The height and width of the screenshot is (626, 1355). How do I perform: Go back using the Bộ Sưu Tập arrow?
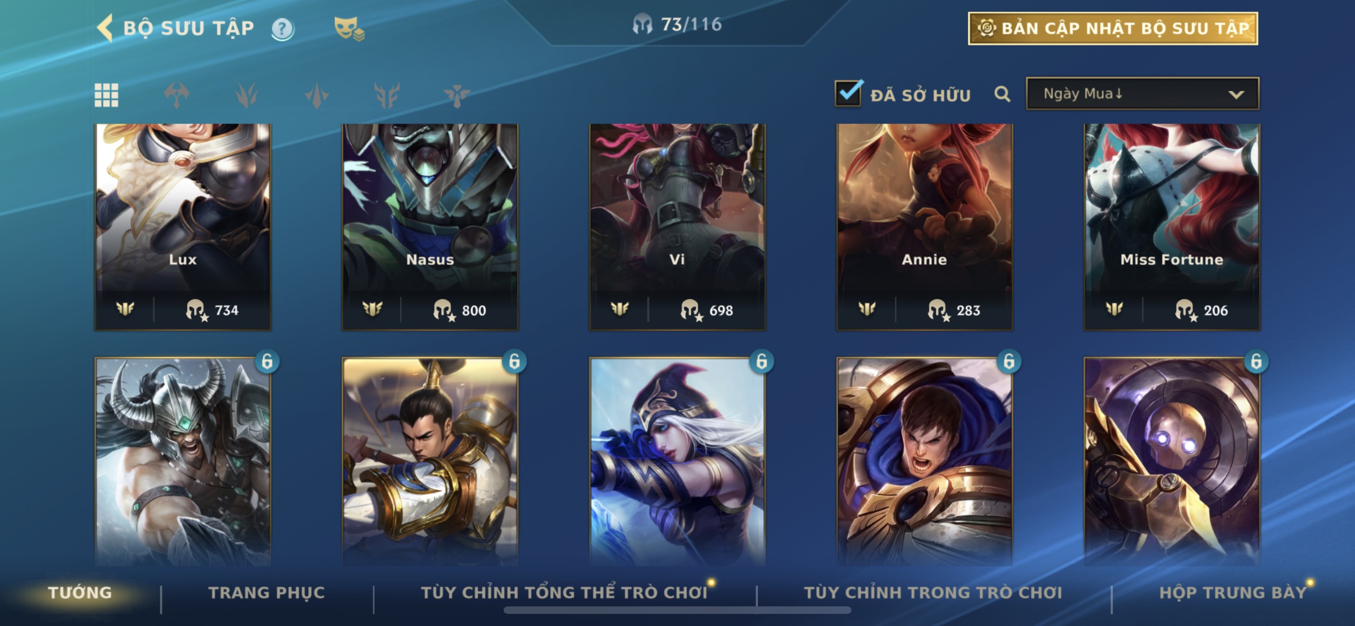[x=105, y=27]
